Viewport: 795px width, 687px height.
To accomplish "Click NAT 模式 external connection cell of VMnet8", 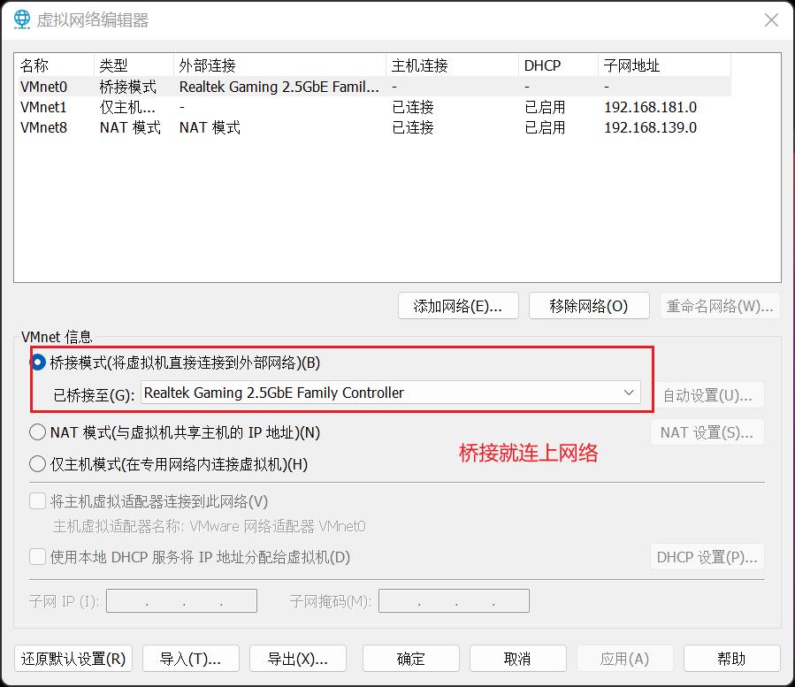I will 210,127.
